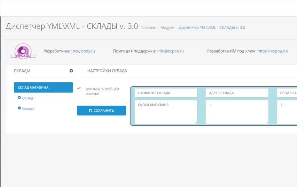Remove СКЛАД 1 using its minus icon
The image size is (297, 187).
tap(20, 98)
